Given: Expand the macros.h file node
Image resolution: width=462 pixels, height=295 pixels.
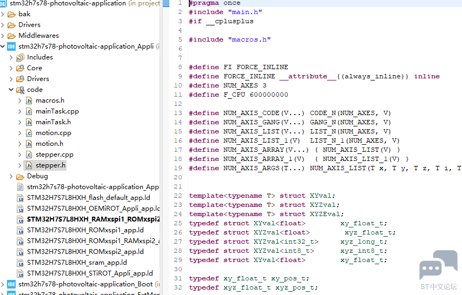Looking at the screenshot, I should [x=19, y=100].
